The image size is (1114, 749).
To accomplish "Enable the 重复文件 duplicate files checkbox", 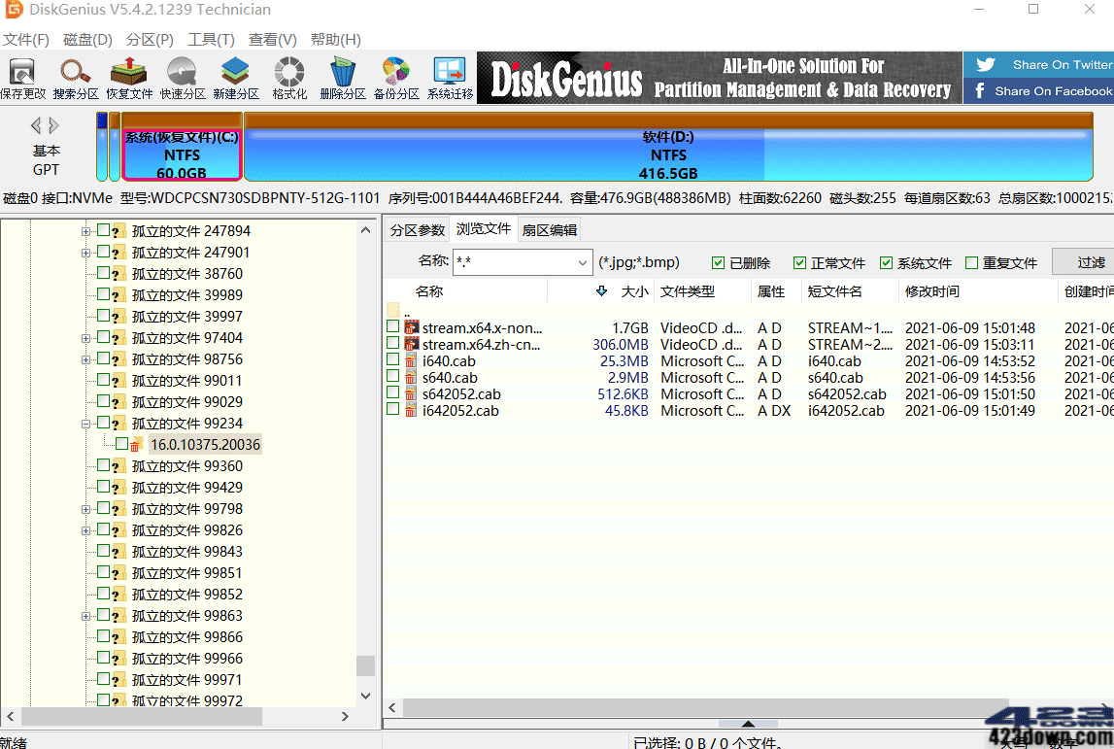I will tap(972, 263).
